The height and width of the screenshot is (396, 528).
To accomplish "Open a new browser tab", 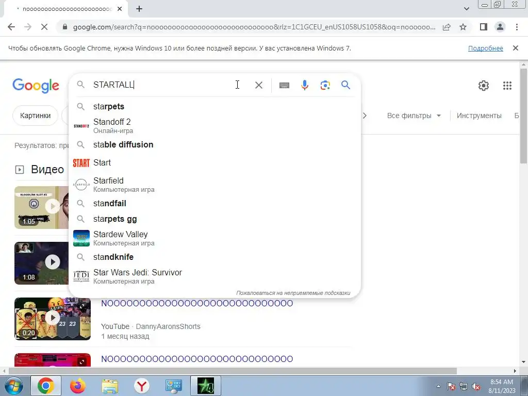I will coord(139,9).
